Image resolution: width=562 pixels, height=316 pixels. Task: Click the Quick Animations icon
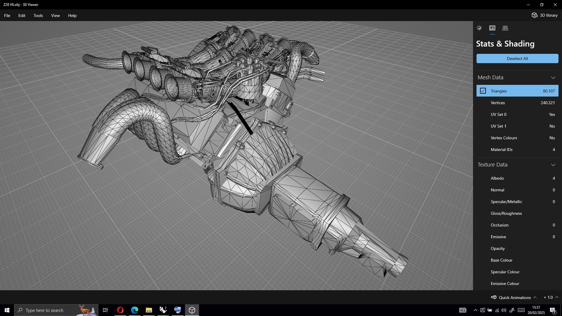coord(494,297)
